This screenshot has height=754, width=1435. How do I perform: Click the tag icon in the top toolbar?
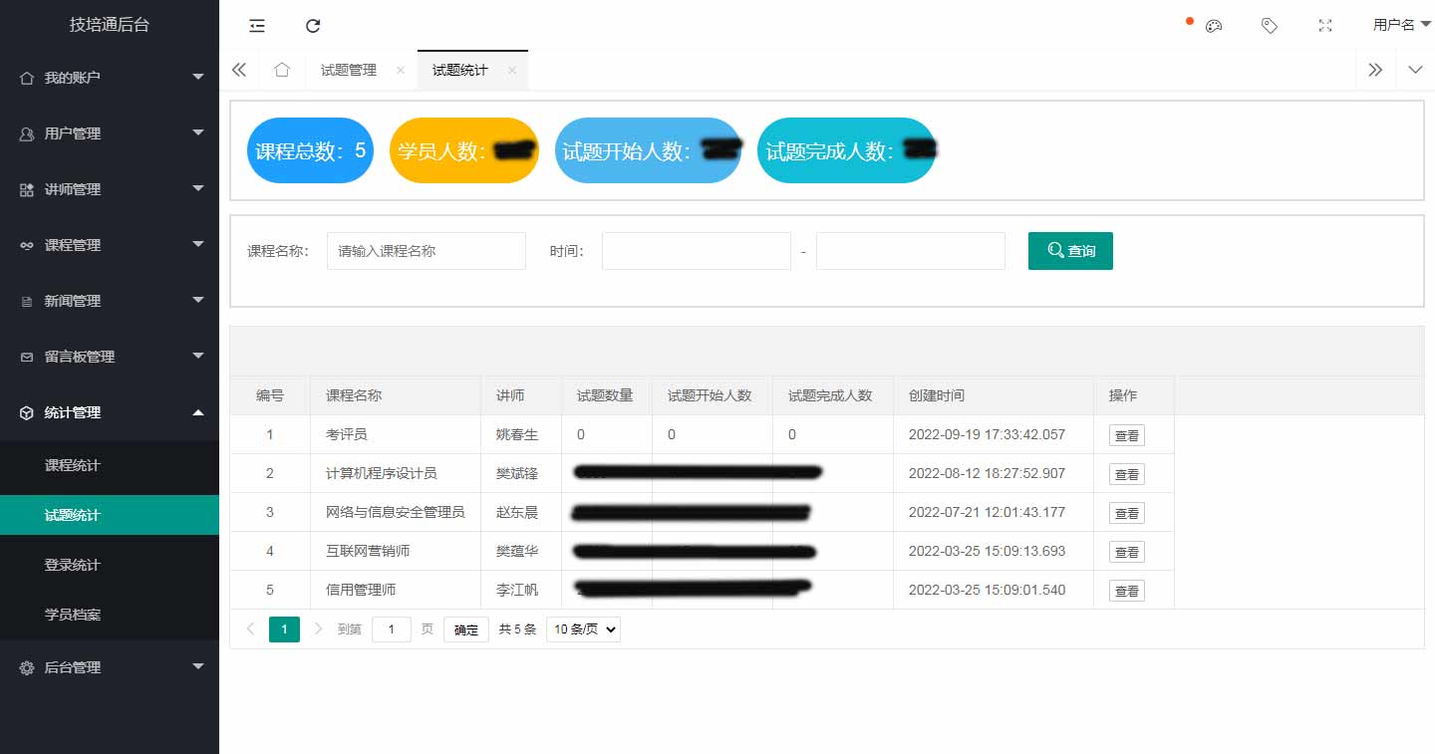(x=1269, y=25)
